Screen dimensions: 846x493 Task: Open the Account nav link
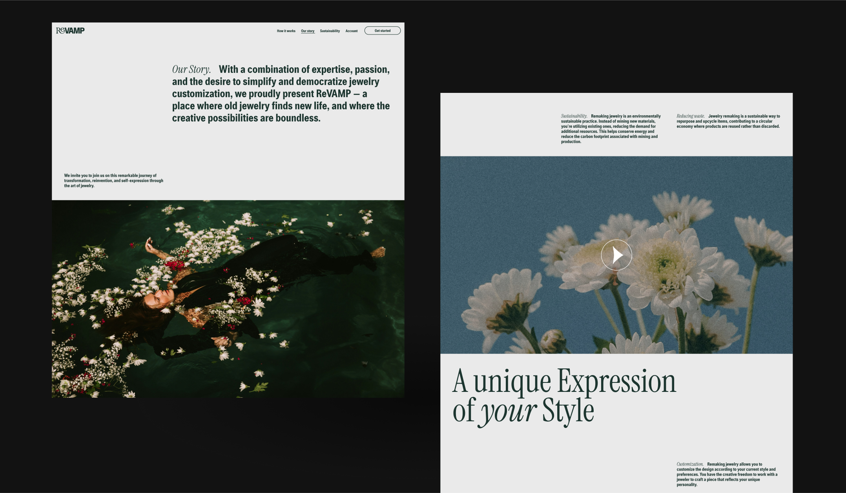pos(352,31)
